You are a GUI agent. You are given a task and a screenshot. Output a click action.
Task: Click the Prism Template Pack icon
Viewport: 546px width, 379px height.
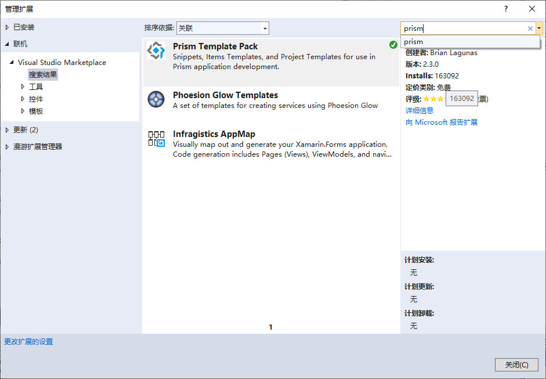[156, 50]
